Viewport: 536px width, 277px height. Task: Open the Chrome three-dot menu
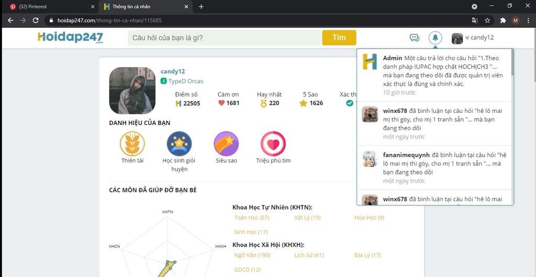[x=528, y=20]
